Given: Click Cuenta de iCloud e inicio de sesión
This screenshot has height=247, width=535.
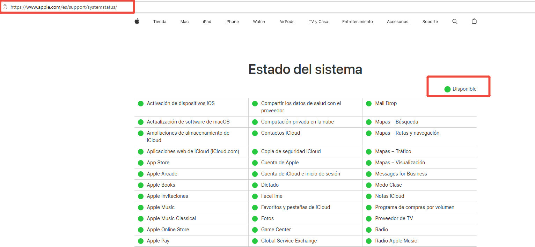Looking at the screenshot, I should pyautogui.click(x=301, y=174).
